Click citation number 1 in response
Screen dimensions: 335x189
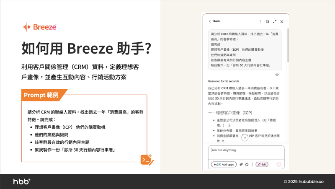[x=229, y=125]
